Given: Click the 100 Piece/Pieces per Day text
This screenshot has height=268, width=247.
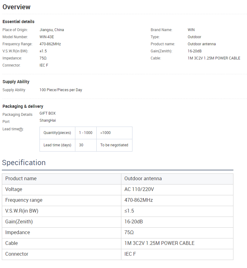Looking at the screenshot, I should pos(61,90).
